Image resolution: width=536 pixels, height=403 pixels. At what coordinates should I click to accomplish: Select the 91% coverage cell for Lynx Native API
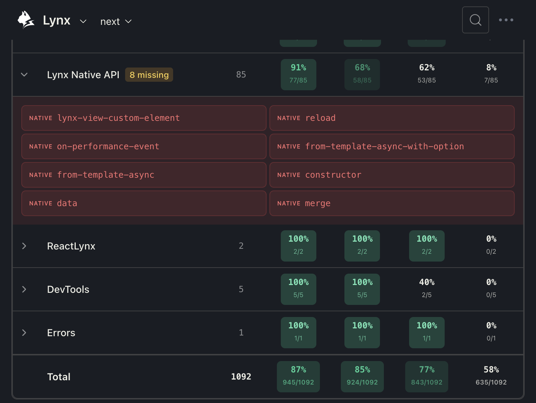click(298, 75)
